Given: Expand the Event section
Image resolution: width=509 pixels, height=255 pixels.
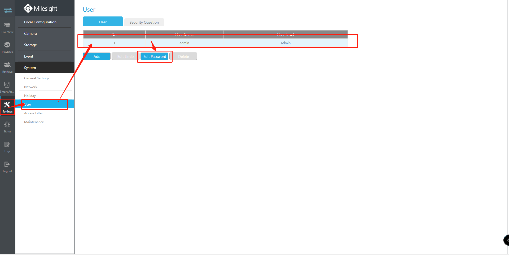Looking at the screenshot, I should [45, 56].
